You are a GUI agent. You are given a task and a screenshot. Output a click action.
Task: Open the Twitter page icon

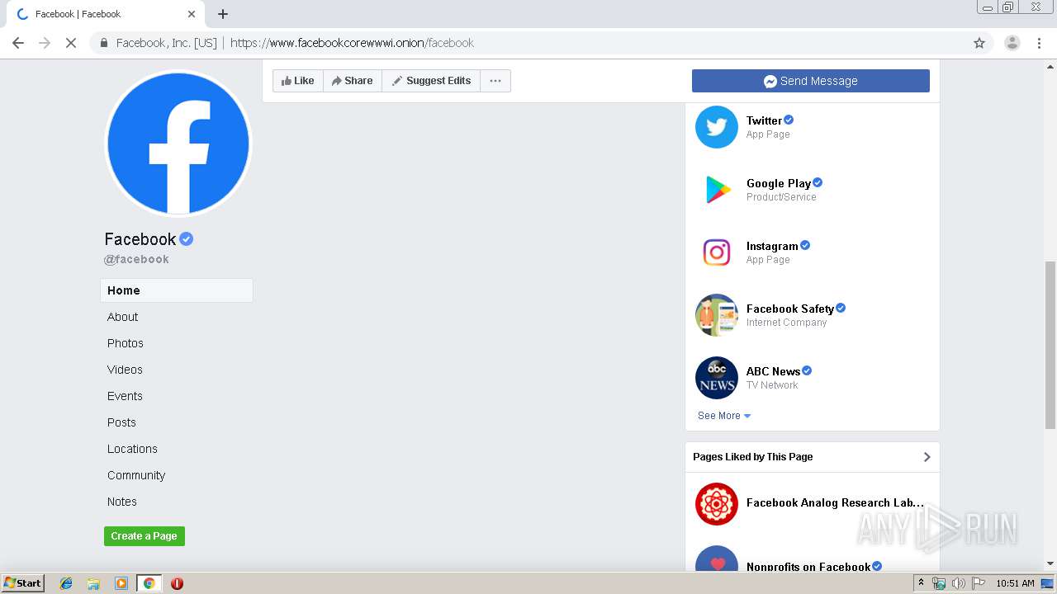click(716, 127)
